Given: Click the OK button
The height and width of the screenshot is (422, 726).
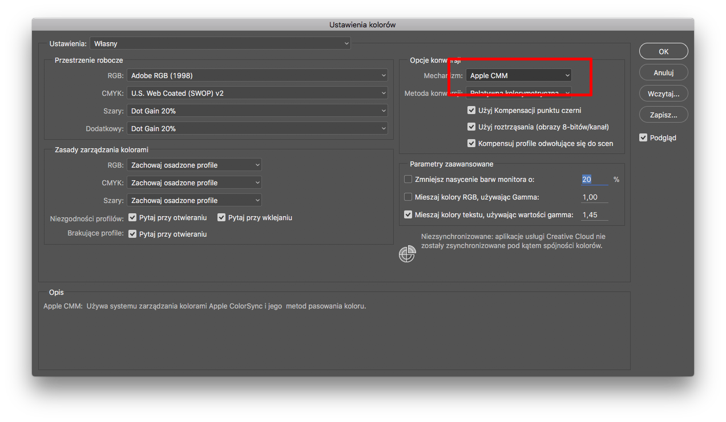Looking at the screenshot, I should (x=663, y=51).
